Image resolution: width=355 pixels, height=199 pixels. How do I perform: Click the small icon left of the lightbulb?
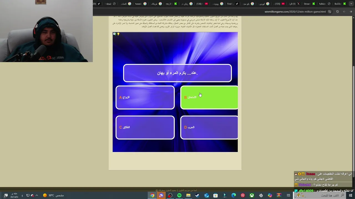tap(115, 34)
